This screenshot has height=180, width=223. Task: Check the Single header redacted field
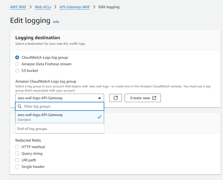(17, 167)
